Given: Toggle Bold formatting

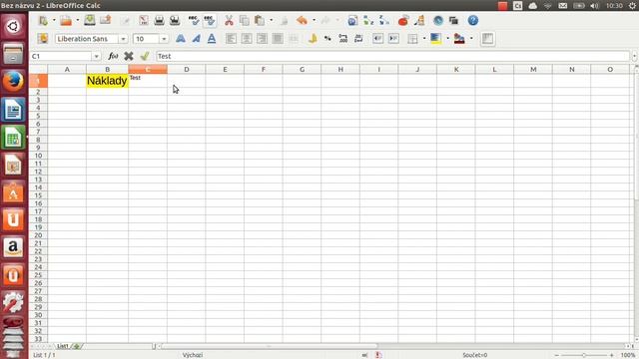Looking at the screenshot, I should tap(181, 39).
